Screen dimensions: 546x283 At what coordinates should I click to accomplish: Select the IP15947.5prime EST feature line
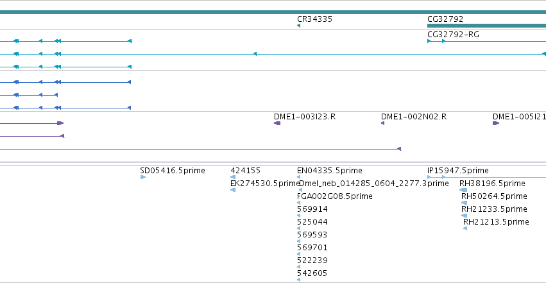tap(486, 177)
